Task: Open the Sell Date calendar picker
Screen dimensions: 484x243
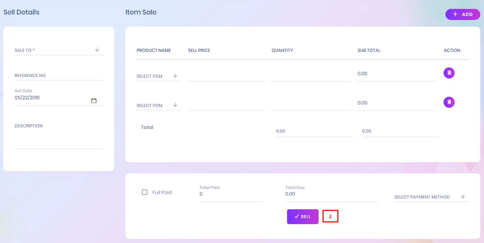Action: [94, 100]
